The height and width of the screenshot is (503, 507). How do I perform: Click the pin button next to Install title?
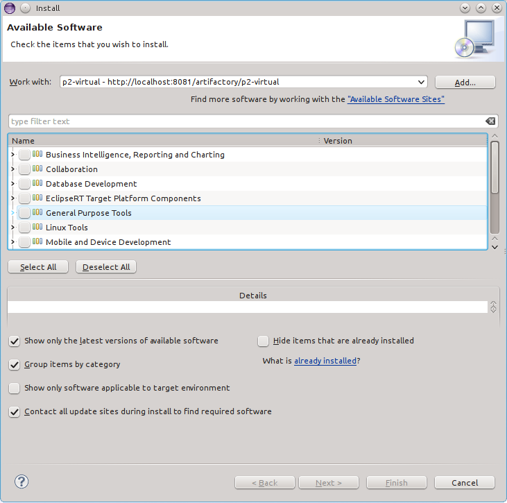point(25,8)
